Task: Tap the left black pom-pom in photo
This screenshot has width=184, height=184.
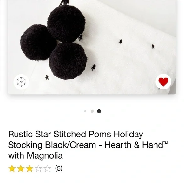Action: point(37,43)
